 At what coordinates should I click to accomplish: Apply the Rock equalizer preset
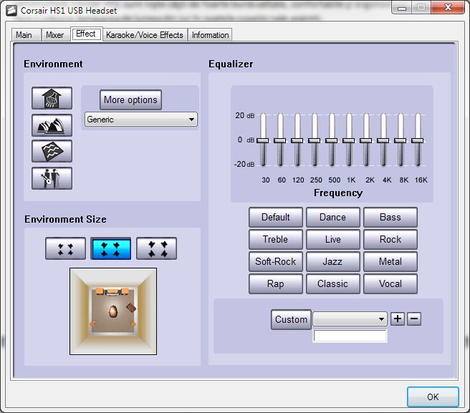(390, 239)
